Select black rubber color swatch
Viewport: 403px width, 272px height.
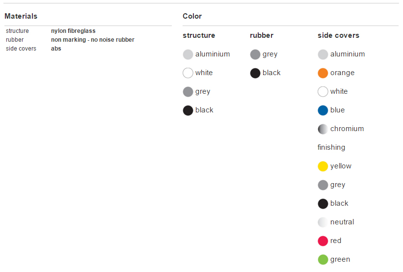(255, 73)
